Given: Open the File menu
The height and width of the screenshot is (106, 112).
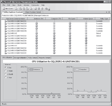Looking at the screenshot, I should click(x=4, y=5).
